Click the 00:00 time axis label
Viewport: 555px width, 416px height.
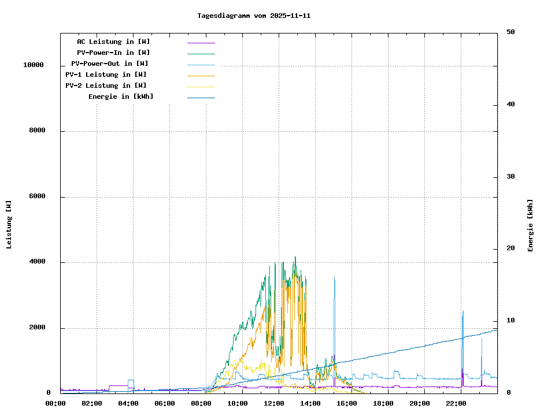(55, 403)
